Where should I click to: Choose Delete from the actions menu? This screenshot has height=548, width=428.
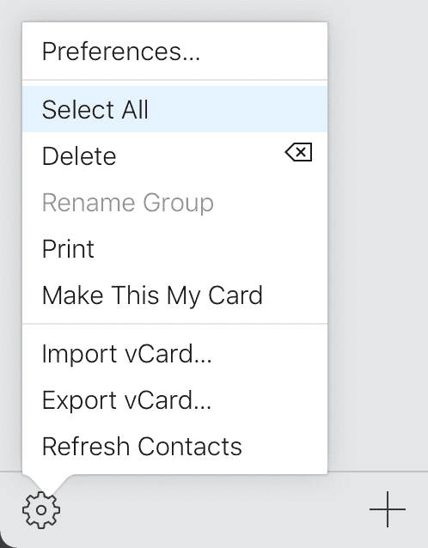pyautogui.click(x=174, y=155)
